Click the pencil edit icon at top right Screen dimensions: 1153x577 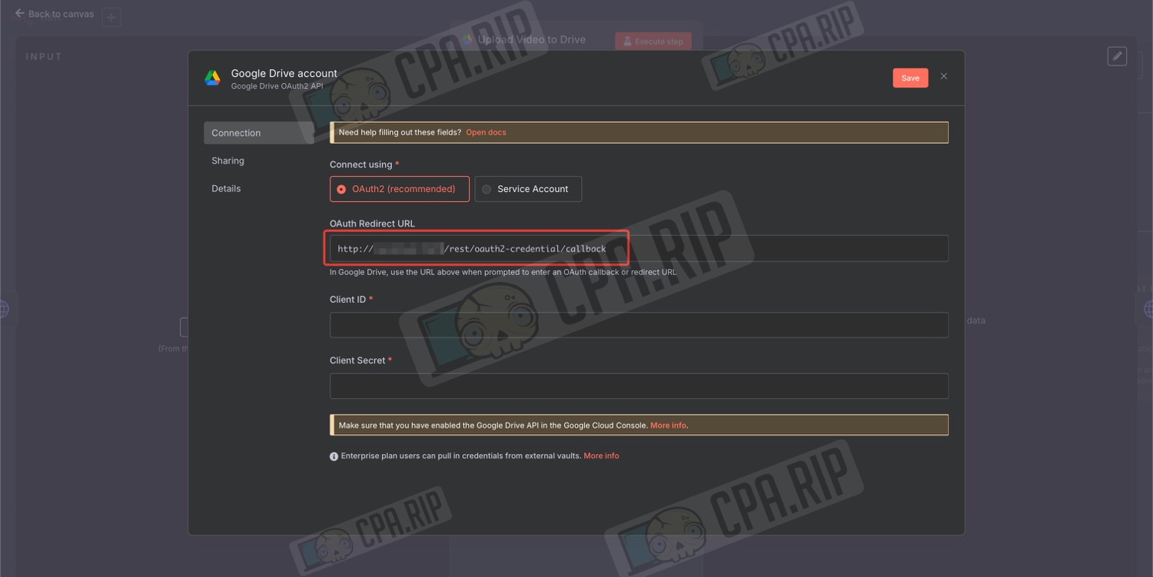[x=1117, y=56]
